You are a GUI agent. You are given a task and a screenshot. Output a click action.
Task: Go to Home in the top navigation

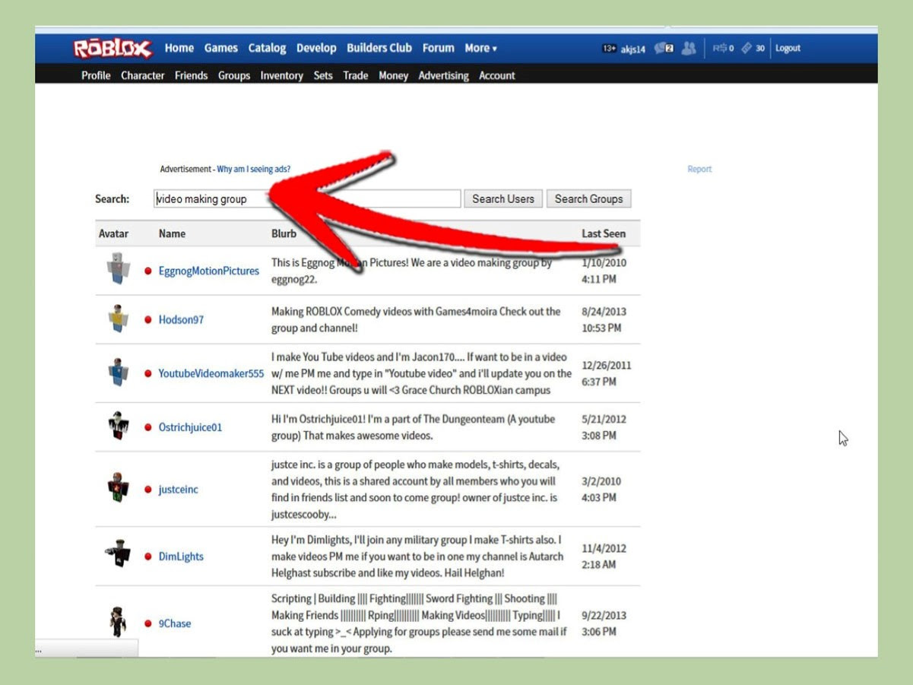coord(179,48)
